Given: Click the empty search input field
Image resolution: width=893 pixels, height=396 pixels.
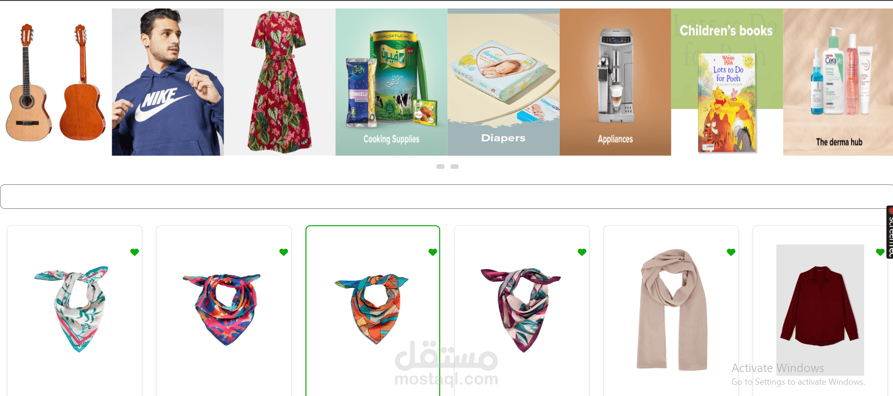Looking at the screenshot, I should (x=446, y=197).
